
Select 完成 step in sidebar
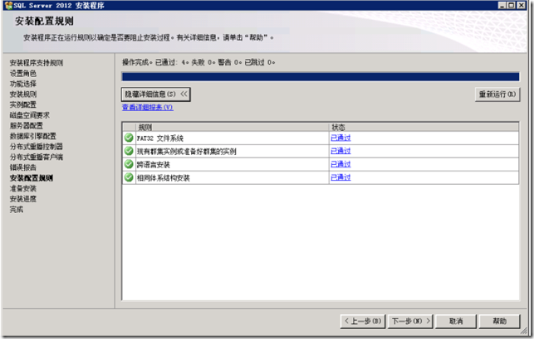[x=17, y=210]
